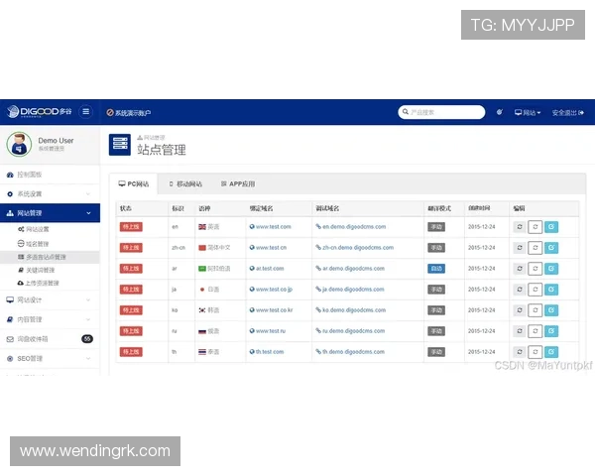
Task: Open the 网站 dropdown in the top bar
Action: pos(528,112)
